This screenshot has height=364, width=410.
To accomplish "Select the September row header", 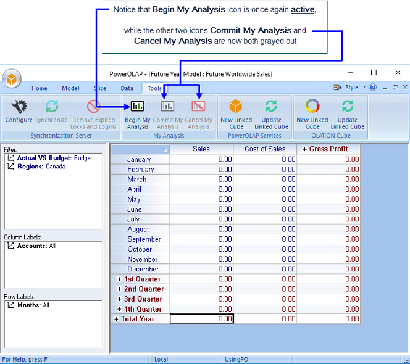I will [140, 239].
